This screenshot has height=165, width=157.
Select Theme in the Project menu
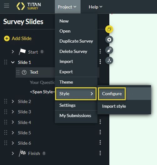pos(76,82)
